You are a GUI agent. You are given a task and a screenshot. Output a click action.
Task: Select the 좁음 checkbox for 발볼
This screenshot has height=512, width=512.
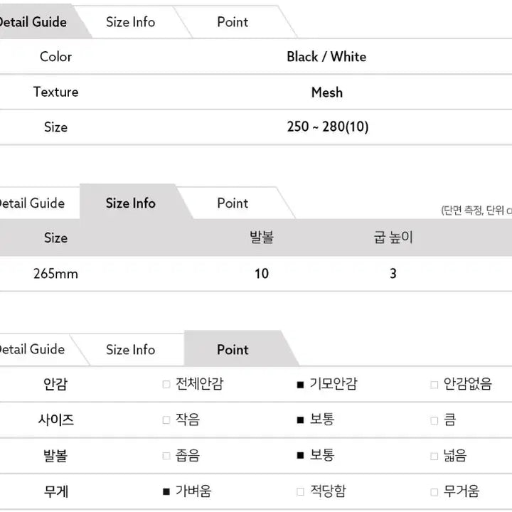point(166,456)
